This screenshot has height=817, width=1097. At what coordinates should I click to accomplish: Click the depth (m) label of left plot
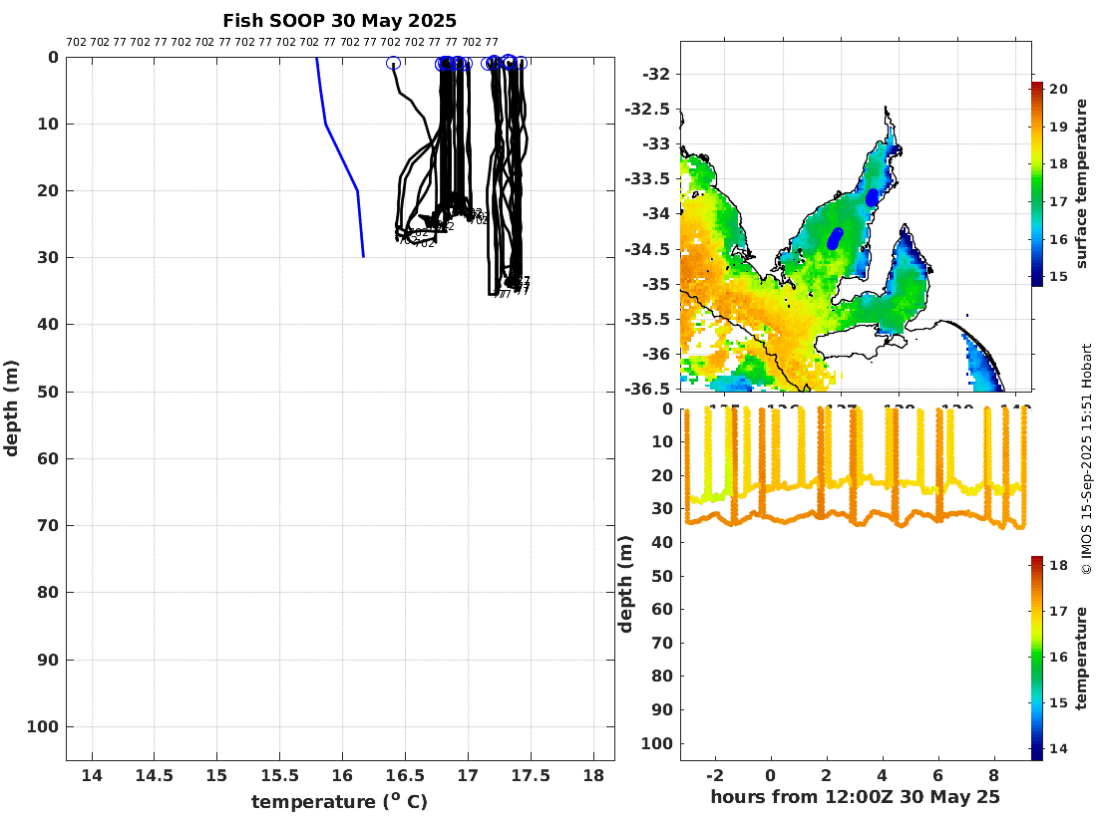(x=12, y=408)
